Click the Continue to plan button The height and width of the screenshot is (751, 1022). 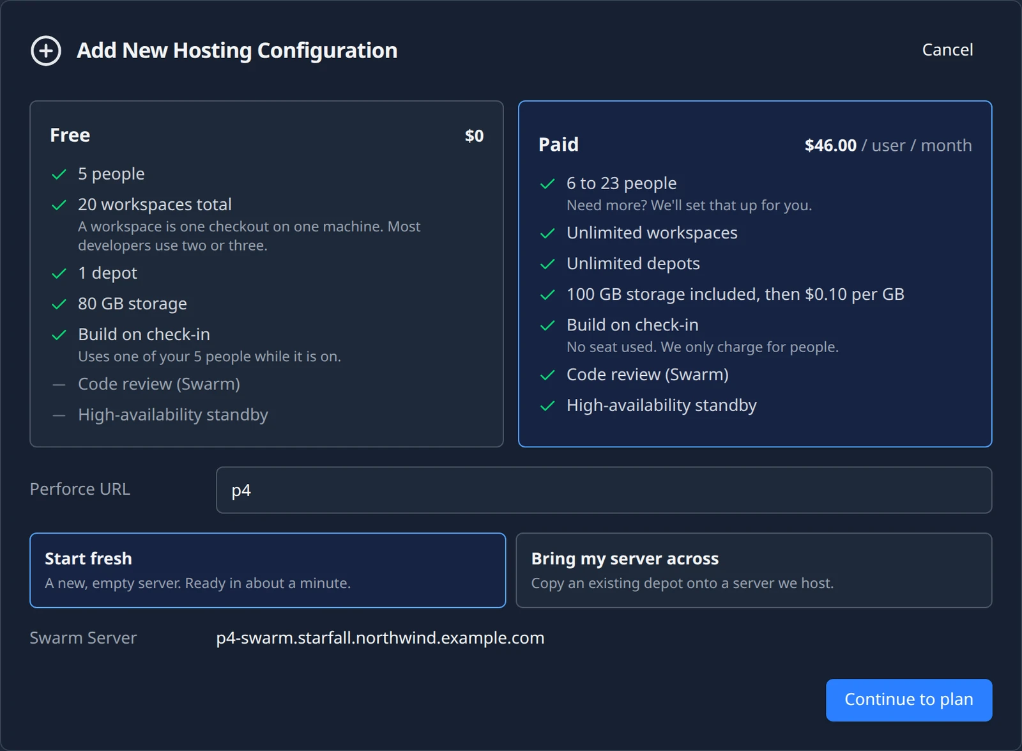[909, 700]
